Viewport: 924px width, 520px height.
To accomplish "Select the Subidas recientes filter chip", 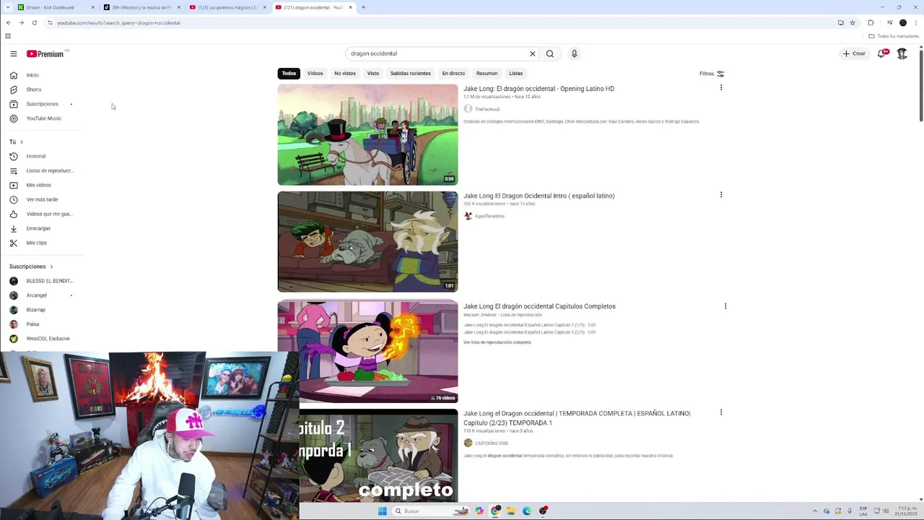I will (x=411, y=73).
